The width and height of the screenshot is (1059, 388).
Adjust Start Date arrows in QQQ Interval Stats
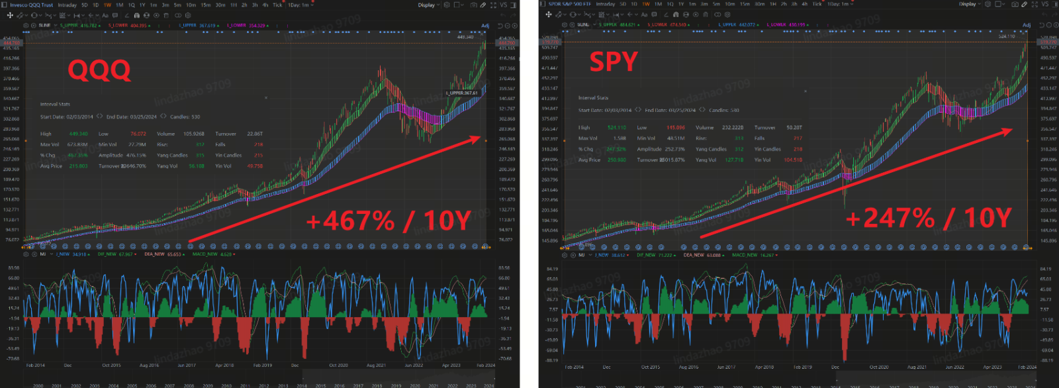(x=99, y=116)
